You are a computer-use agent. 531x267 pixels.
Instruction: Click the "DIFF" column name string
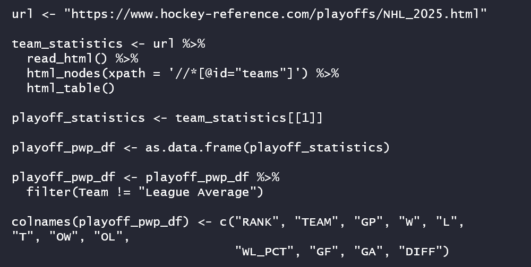coord(420,252)
